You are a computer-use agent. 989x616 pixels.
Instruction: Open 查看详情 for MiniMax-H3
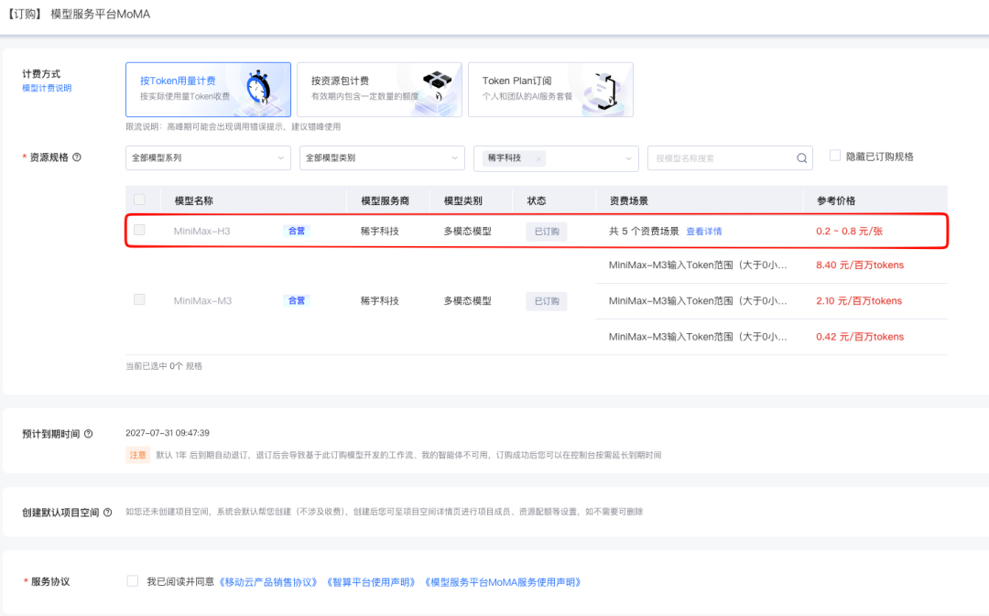704,232
